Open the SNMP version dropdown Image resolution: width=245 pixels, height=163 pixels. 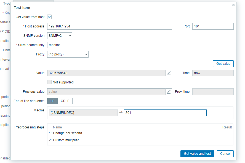pos(60,36)
